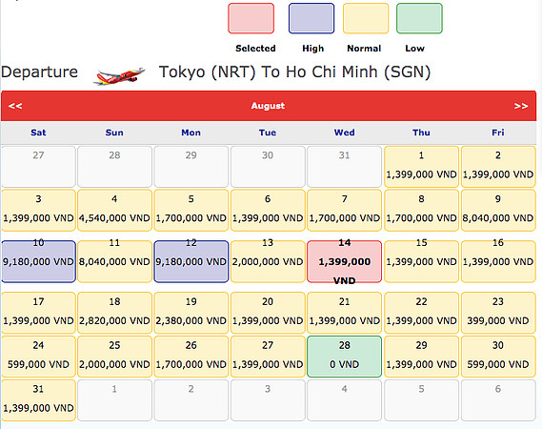
Task: Click the Selected legend label
Action: point(256,49)
